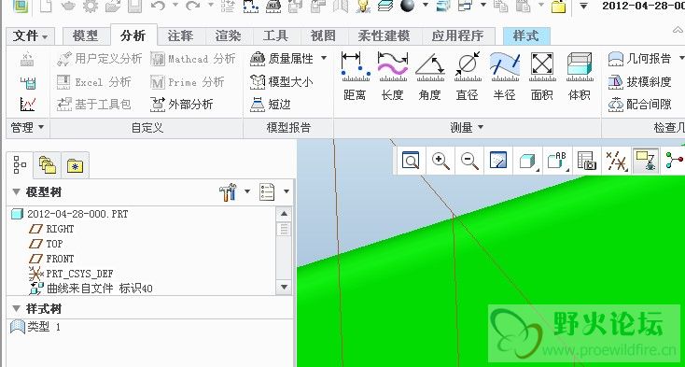This screenshot has height=367, width=685.
Task: Select the 长度 length measurement tool
Action: point(392,77)
